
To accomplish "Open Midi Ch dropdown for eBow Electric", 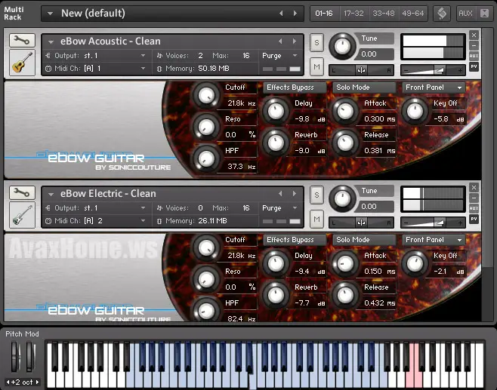I will 143,221.
